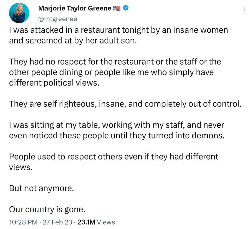Click the sentence "They are self righteous, insane"
The image size is (252, 229).
pos(125,104)
